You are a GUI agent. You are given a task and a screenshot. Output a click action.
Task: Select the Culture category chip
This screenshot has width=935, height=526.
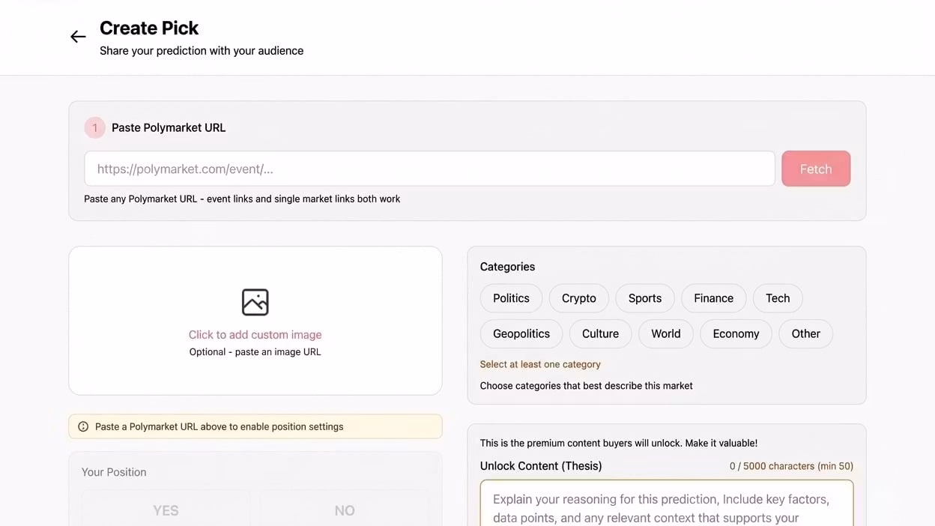[600, 333]
